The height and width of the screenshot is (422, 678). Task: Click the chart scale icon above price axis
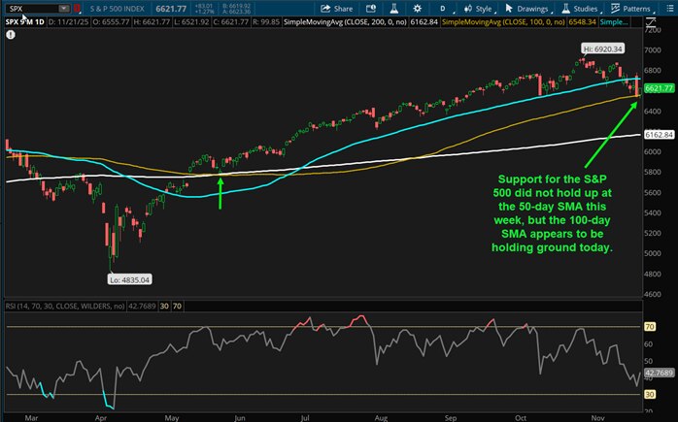pyautogui.click(x=651, y=22)
